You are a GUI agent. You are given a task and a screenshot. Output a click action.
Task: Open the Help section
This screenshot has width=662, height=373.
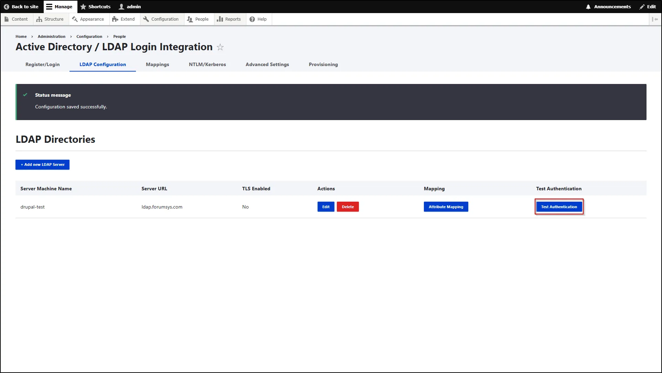[258, 19]
